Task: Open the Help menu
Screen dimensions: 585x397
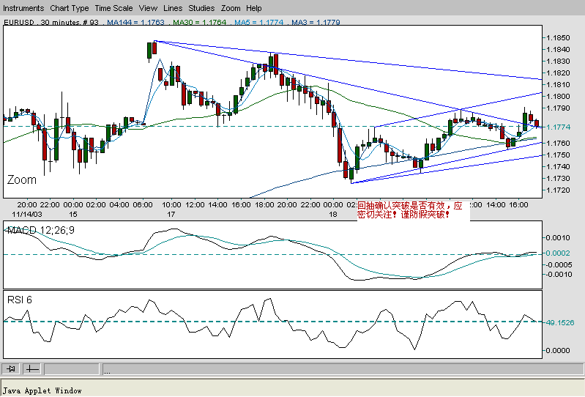Action: [254, 8]
